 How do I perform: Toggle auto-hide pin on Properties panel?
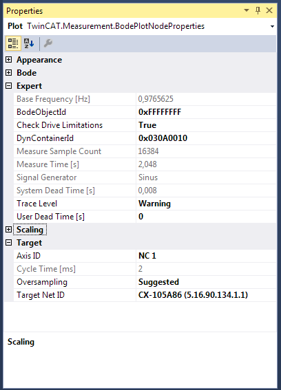[x=258, y=10]
